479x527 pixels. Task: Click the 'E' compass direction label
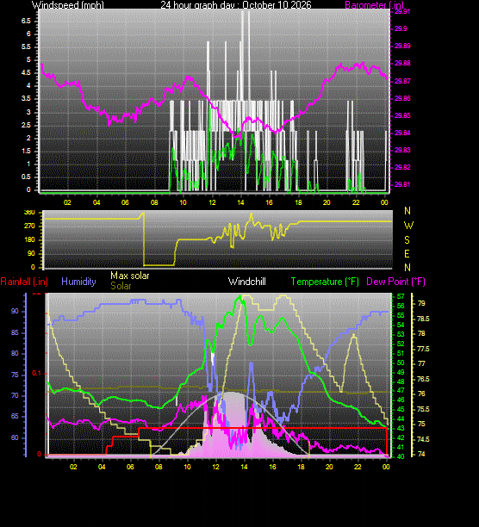coord(407,254)
